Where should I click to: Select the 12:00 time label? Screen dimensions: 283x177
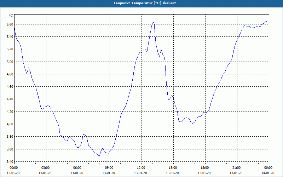tap(141, 168)
